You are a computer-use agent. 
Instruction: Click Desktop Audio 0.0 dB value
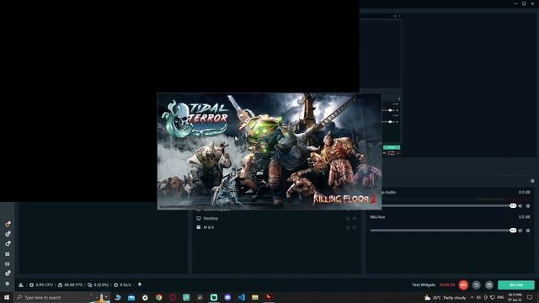(524, 193)
